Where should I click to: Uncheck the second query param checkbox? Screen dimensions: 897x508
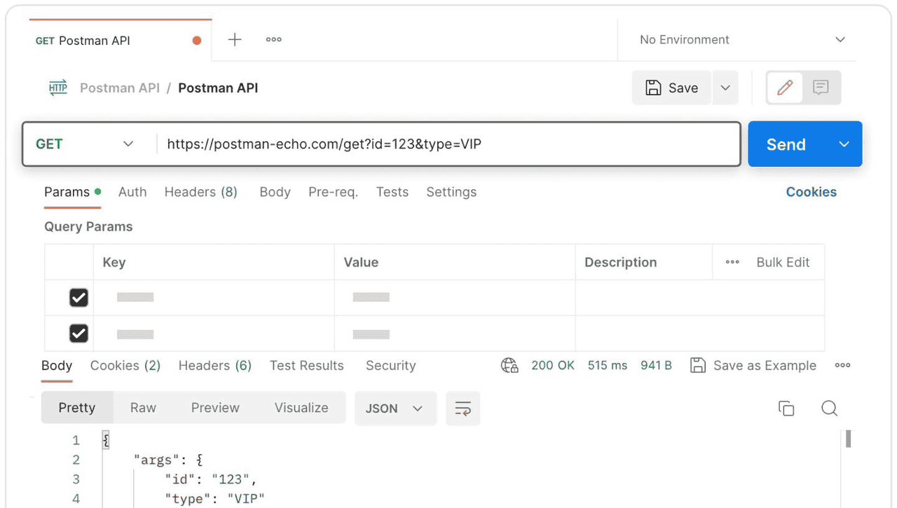pyautogui.click(x=78, y=334)
